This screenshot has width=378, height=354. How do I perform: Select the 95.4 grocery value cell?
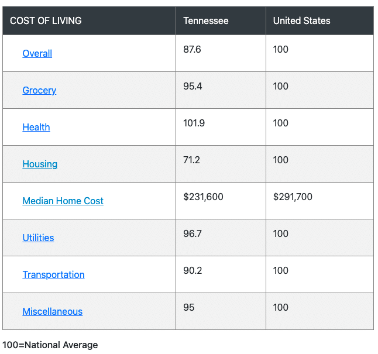192,86
